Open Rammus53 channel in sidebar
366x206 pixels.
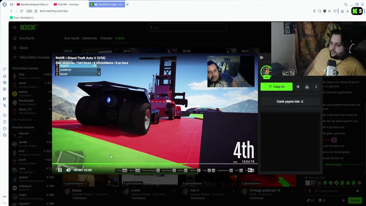click(32, 102)
